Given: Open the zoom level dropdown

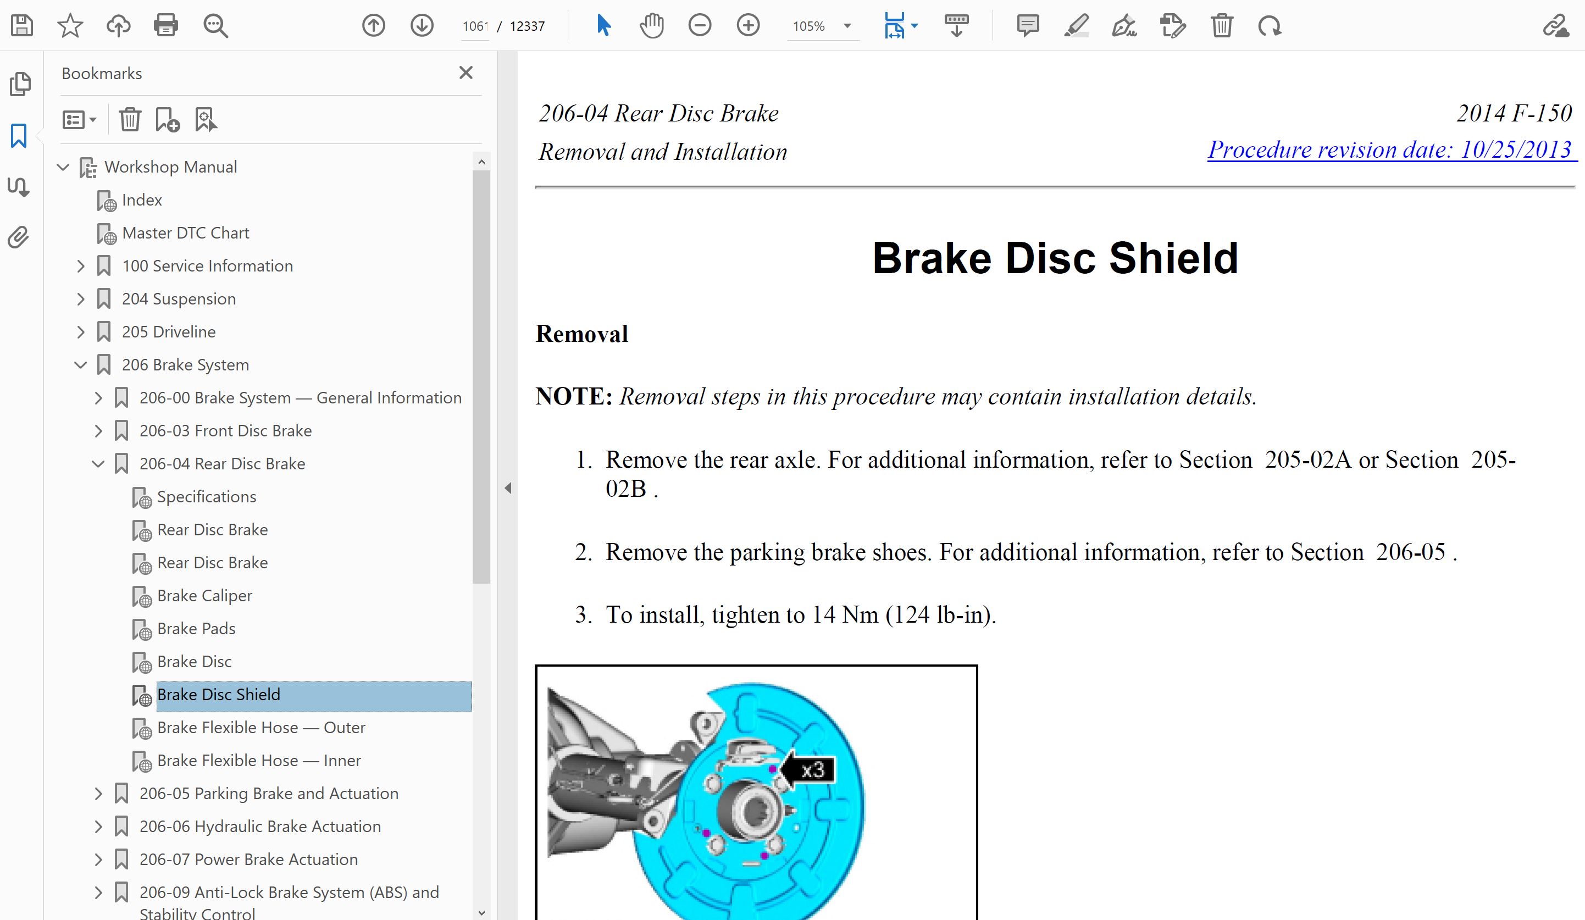Looking at the screenshot, I should click(847, 26).
